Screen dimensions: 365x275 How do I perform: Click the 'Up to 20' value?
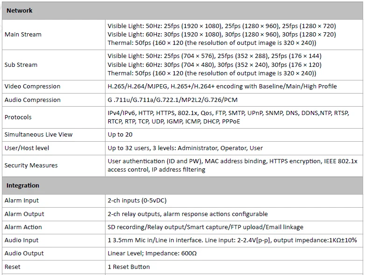[x=120, y=135]
